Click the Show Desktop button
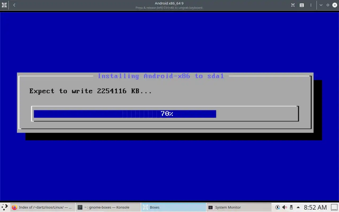Image resolution: width=339 pixels, height=212 pixels. point(334,207)
